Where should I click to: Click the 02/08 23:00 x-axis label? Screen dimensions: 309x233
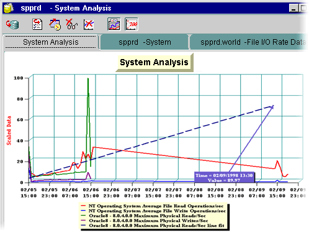tap(236, 193)
